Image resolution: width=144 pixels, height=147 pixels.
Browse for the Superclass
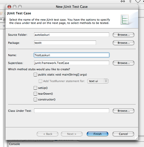pyautogui.click(x=124, y=63)
